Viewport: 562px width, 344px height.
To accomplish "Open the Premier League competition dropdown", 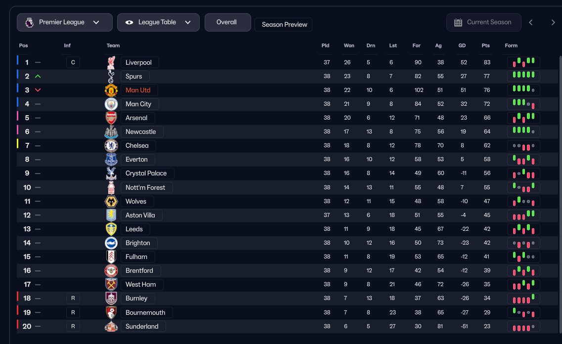I will 62,22.
